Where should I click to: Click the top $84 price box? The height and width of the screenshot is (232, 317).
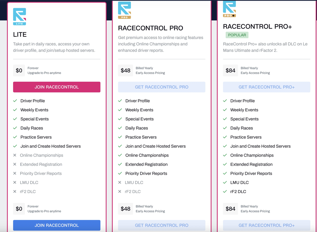point(231,71)
